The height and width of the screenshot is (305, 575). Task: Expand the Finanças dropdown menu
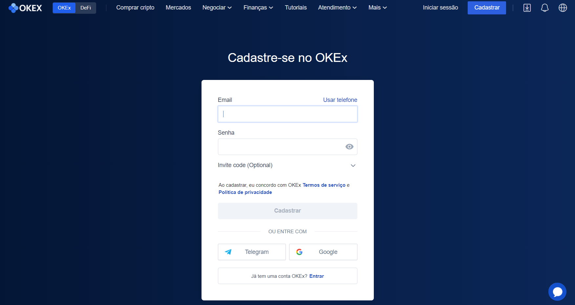pyautogui.click(x=258, y=8)
